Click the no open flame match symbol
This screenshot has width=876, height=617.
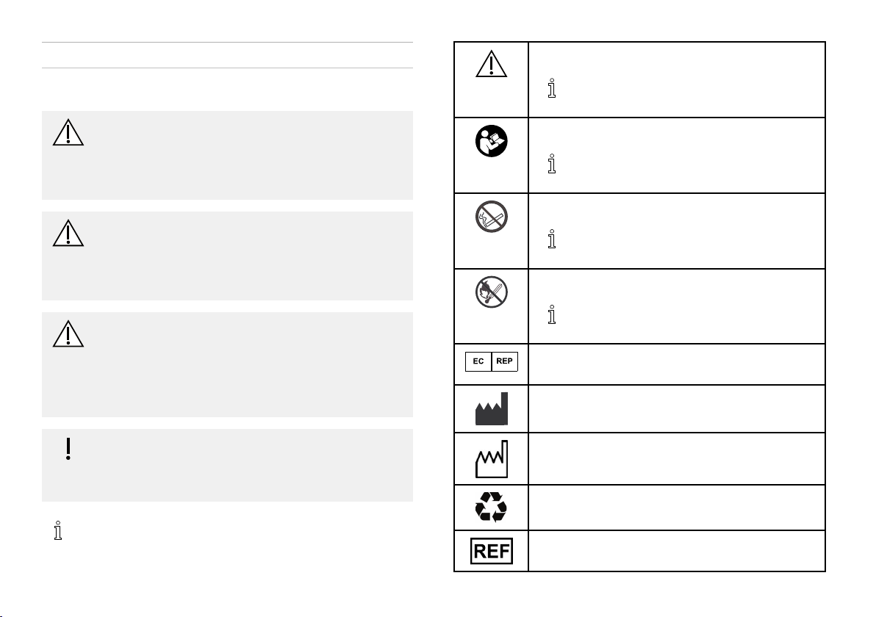491,292
